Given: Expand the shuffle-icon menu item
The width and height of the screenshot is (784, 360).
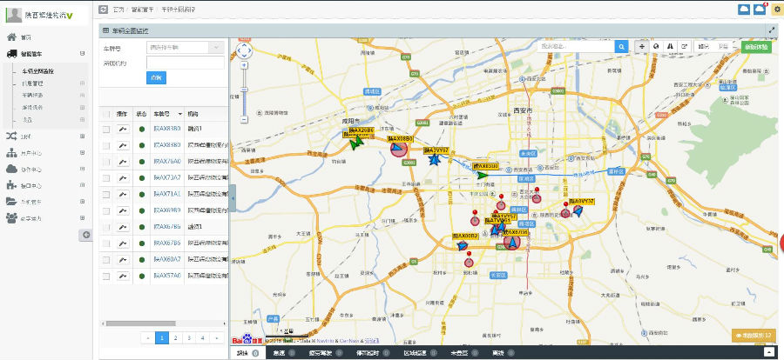Looking at the screenshot, I should 82,136.
